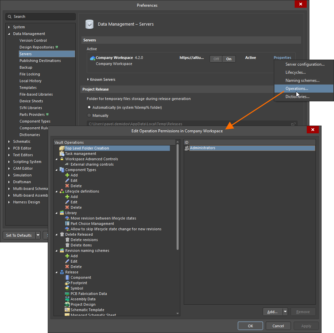The width and height of the screenshot is (334, 333).
Task: Click the Vault Operations column header
Action: click(x=115, y=142)
